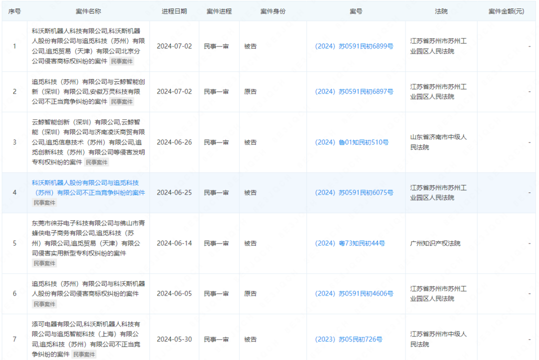Viewport: 539px width, 360px height.
Task: Click the 进程日期 column header
Action: coord(174,11)
